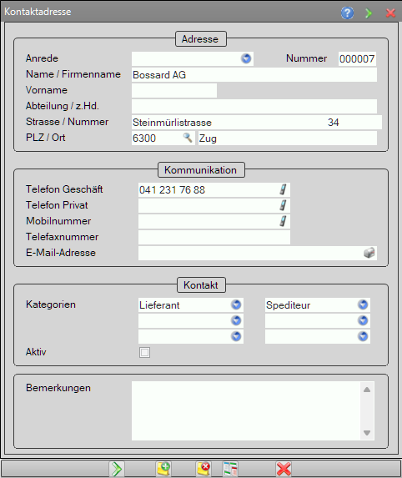Click the green arrow in the title bar

click(369, 13)
